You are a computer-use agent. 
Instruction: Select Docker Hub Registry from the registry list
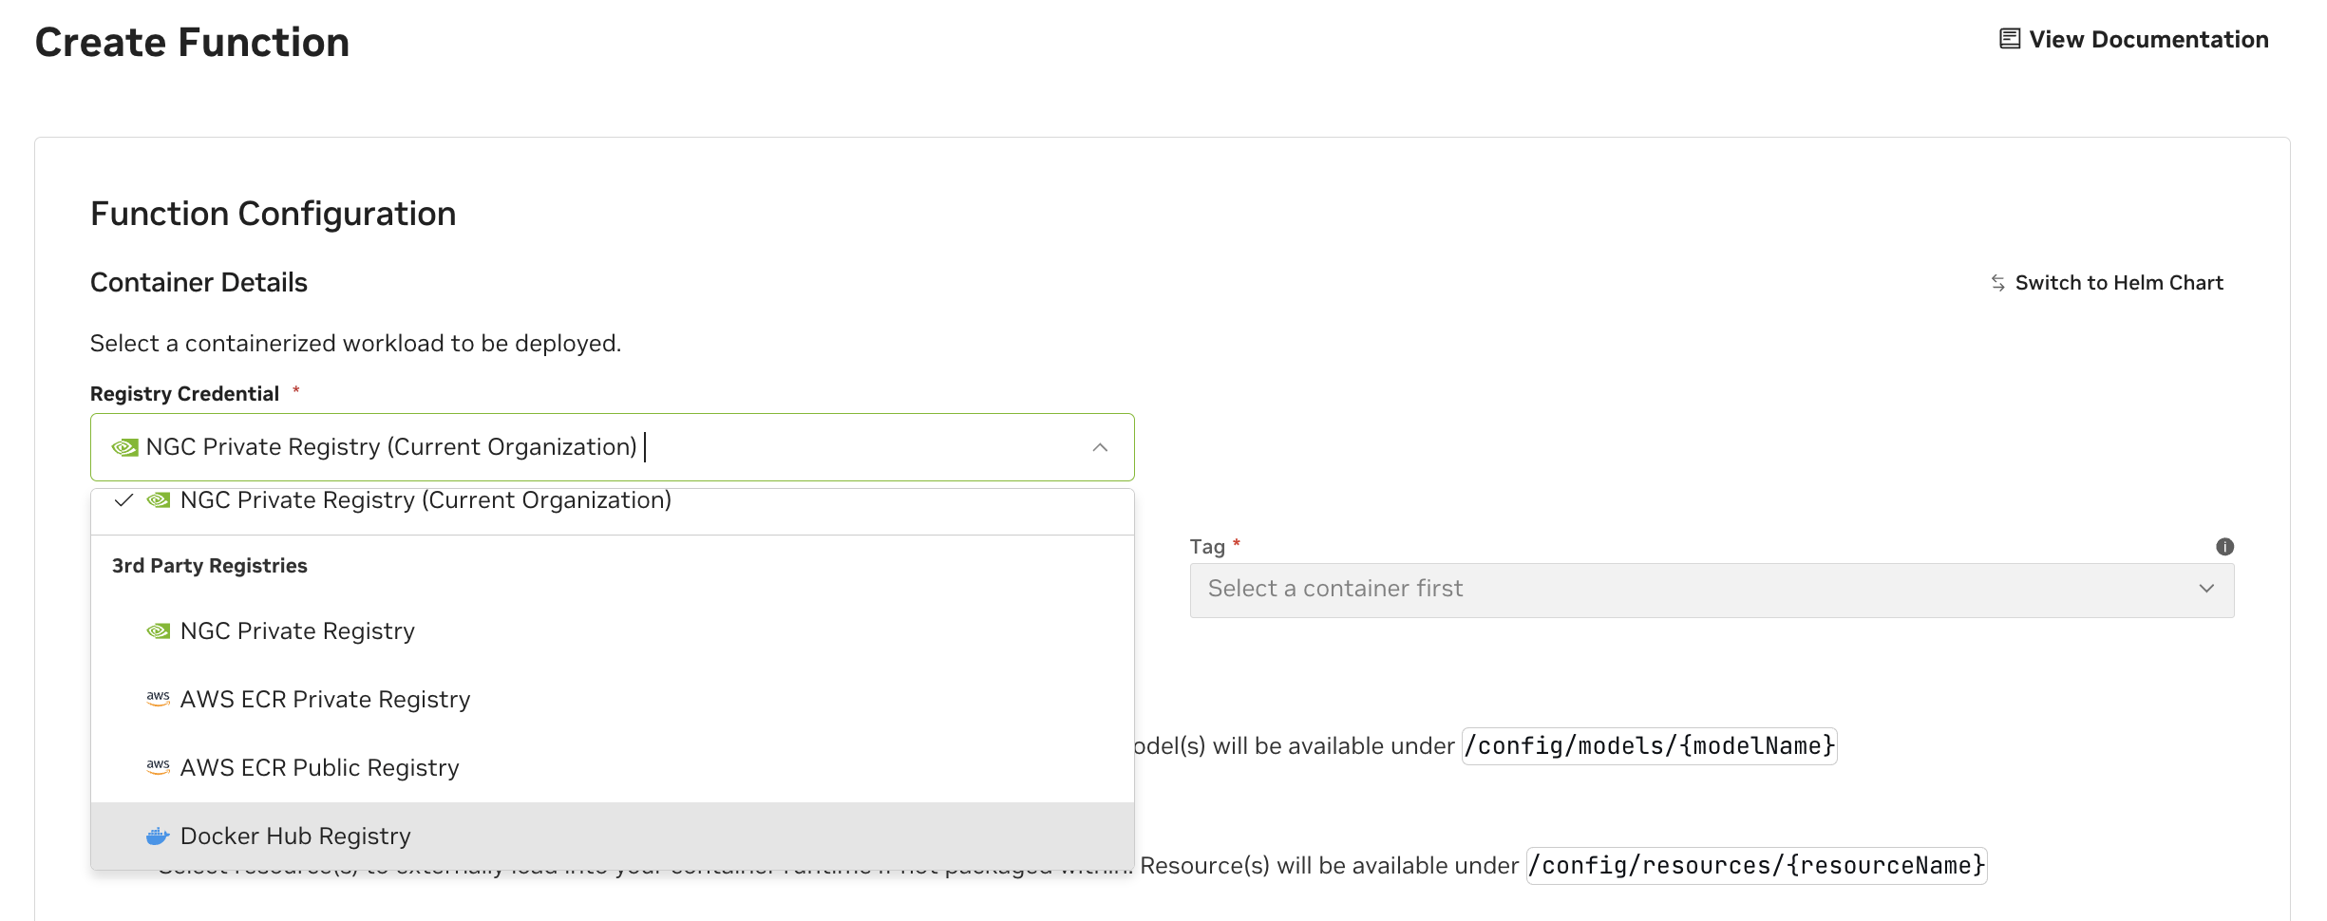(295, 836)
